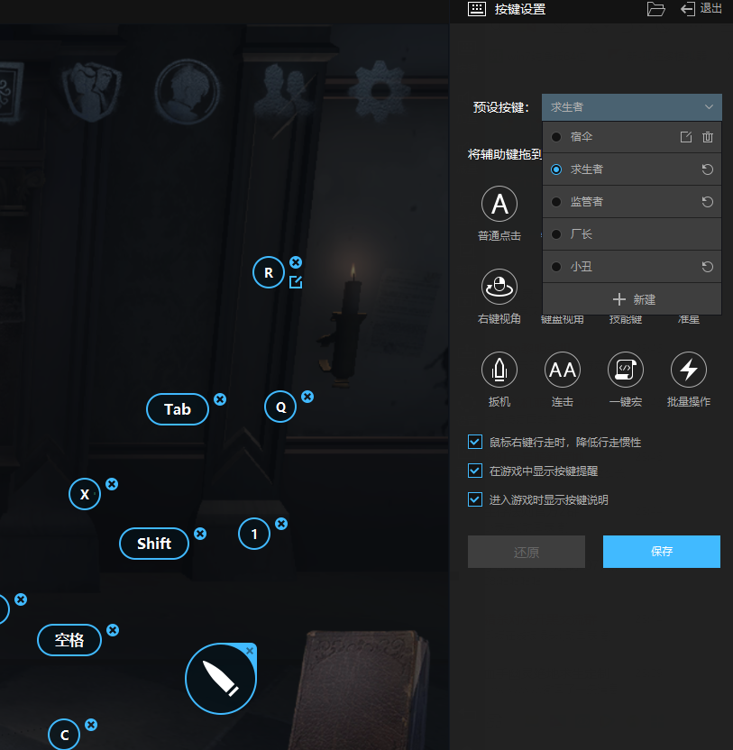
Task: Edit the 宿伞 preset name
Action: click(x=685, y=137)
